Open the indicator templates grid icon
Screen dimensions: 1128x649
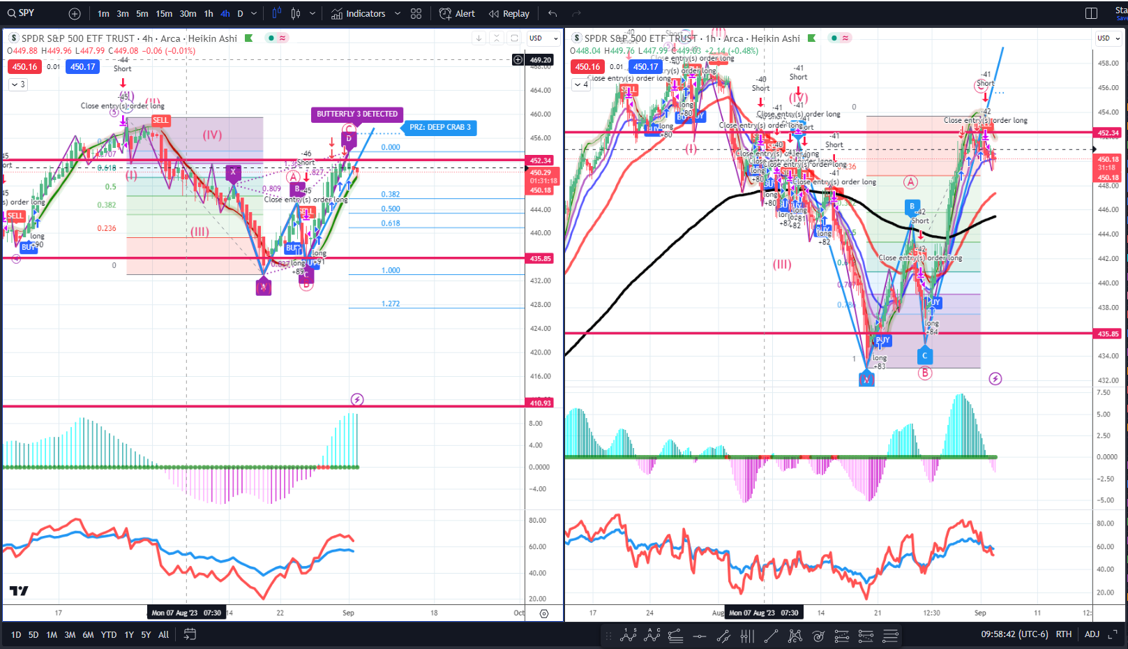coord(416,14)
